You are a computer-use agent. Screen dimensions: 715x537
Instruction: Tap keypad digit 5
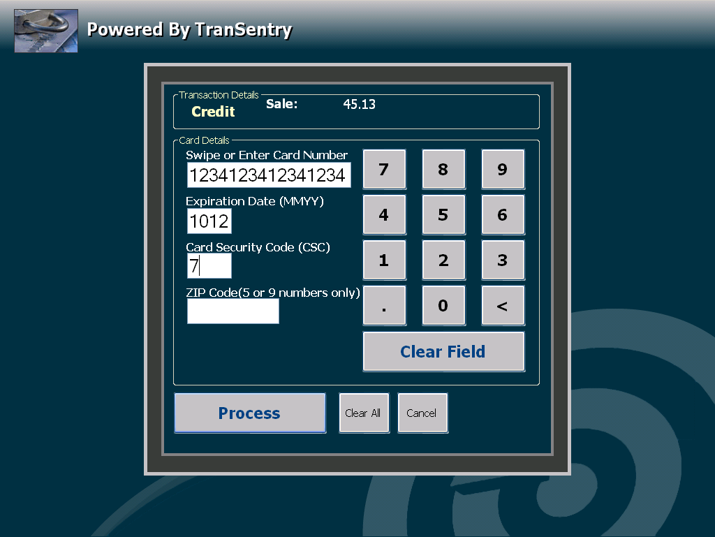[443, 214]
